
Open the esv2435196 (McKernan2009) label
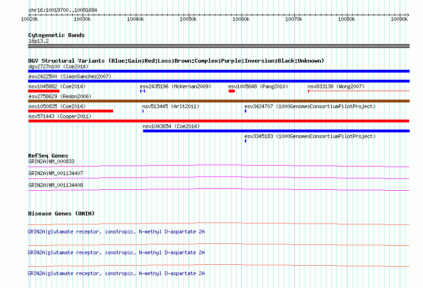tap(175, 86)
